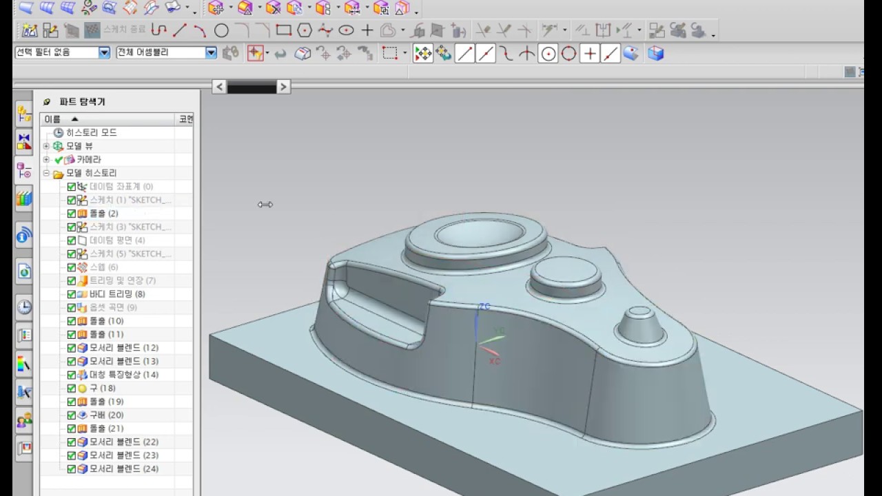
Task: Toggle the Snap to Quadrant Point icon
Action: click(x=568, y=53)
